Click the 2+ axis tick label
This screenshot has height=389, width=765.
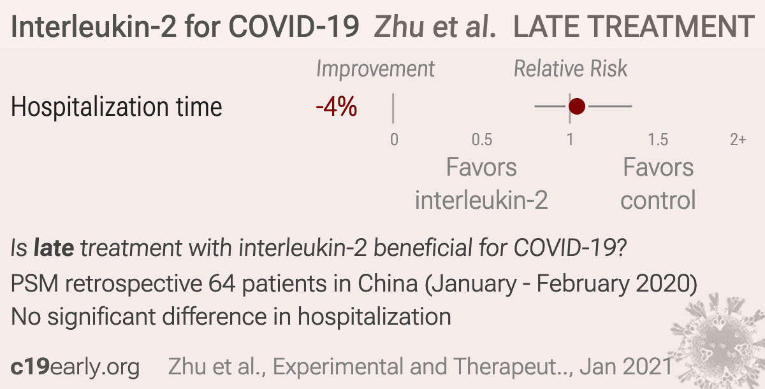pos(738,139)
